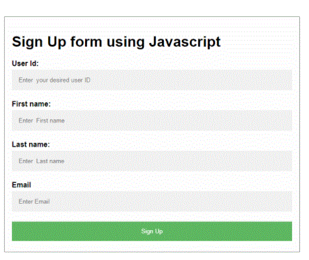Click the word "Sign" in the heading
The image size is (309, 260).
(27, 42)
